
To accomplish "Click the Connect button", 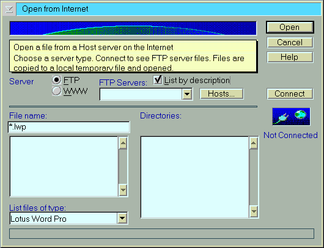I will coord(290,94).
